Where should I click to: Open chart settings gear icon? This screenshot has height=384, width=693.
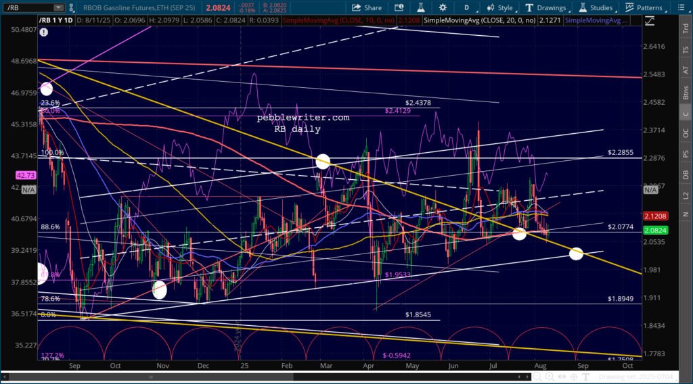pos(443,7)
